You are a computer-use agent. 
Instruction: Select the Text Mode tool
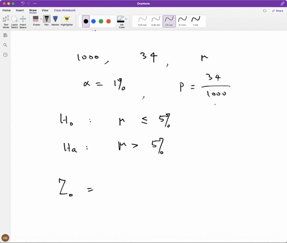(x=6, y=22)
